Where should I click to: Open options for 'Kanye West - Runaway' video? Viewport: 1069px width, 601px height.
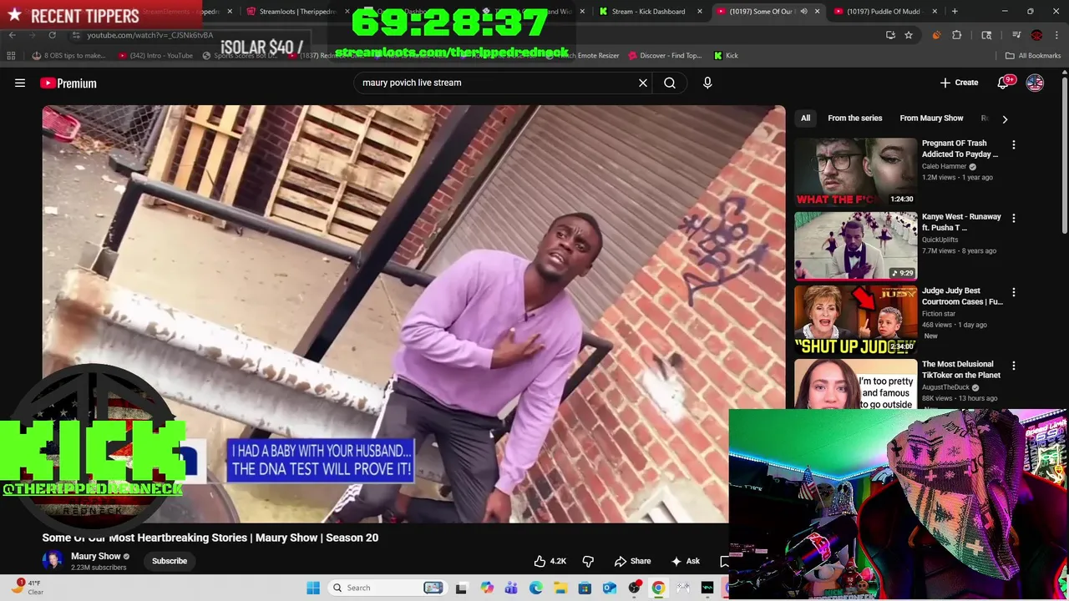point(1014,218)
